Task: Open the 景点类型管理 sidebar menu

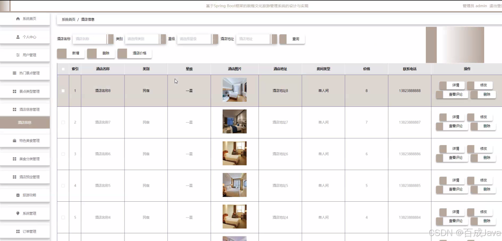Action: [25, 91]
